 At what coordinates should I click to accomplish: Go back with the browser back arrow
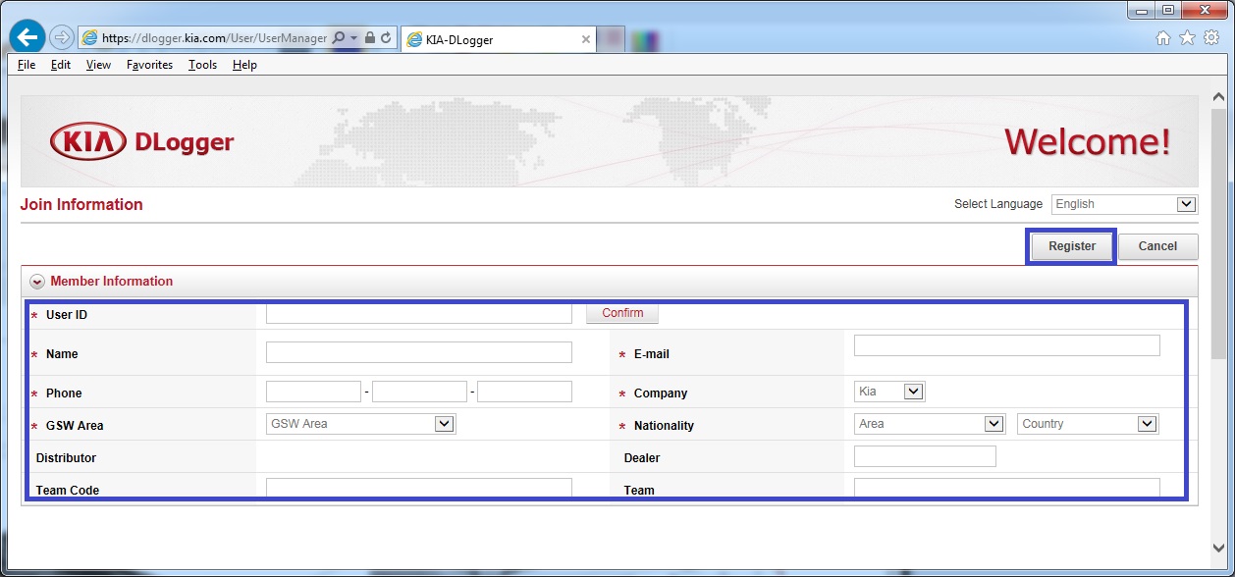pyautogui.click(x=27, y=36)
